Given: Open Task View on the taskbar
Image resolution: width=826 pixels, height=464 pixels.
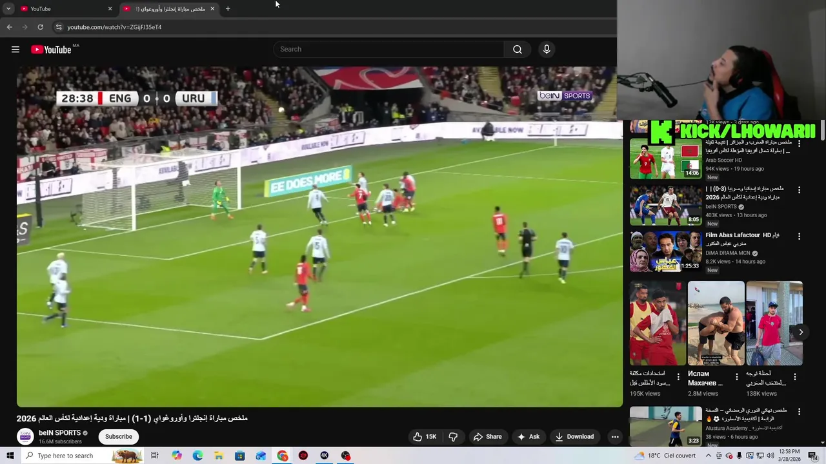Looking at the screenshot, I should [x=155, y=456].
